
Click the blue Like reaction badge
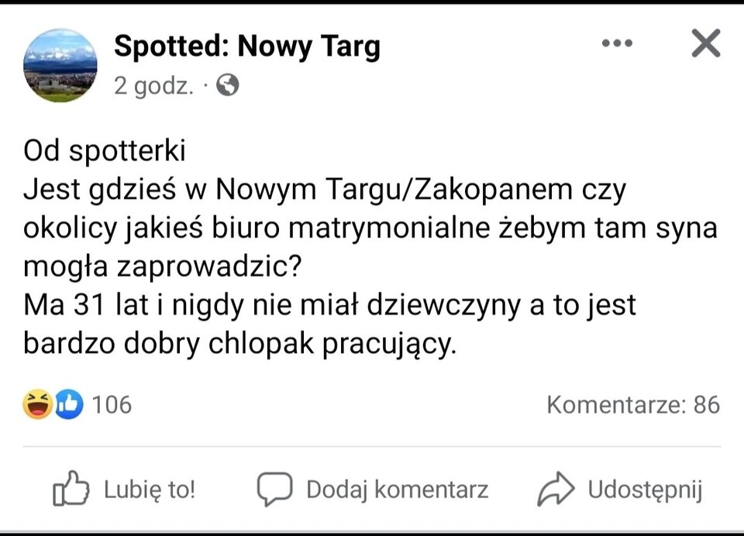click(x=68, y=404)
